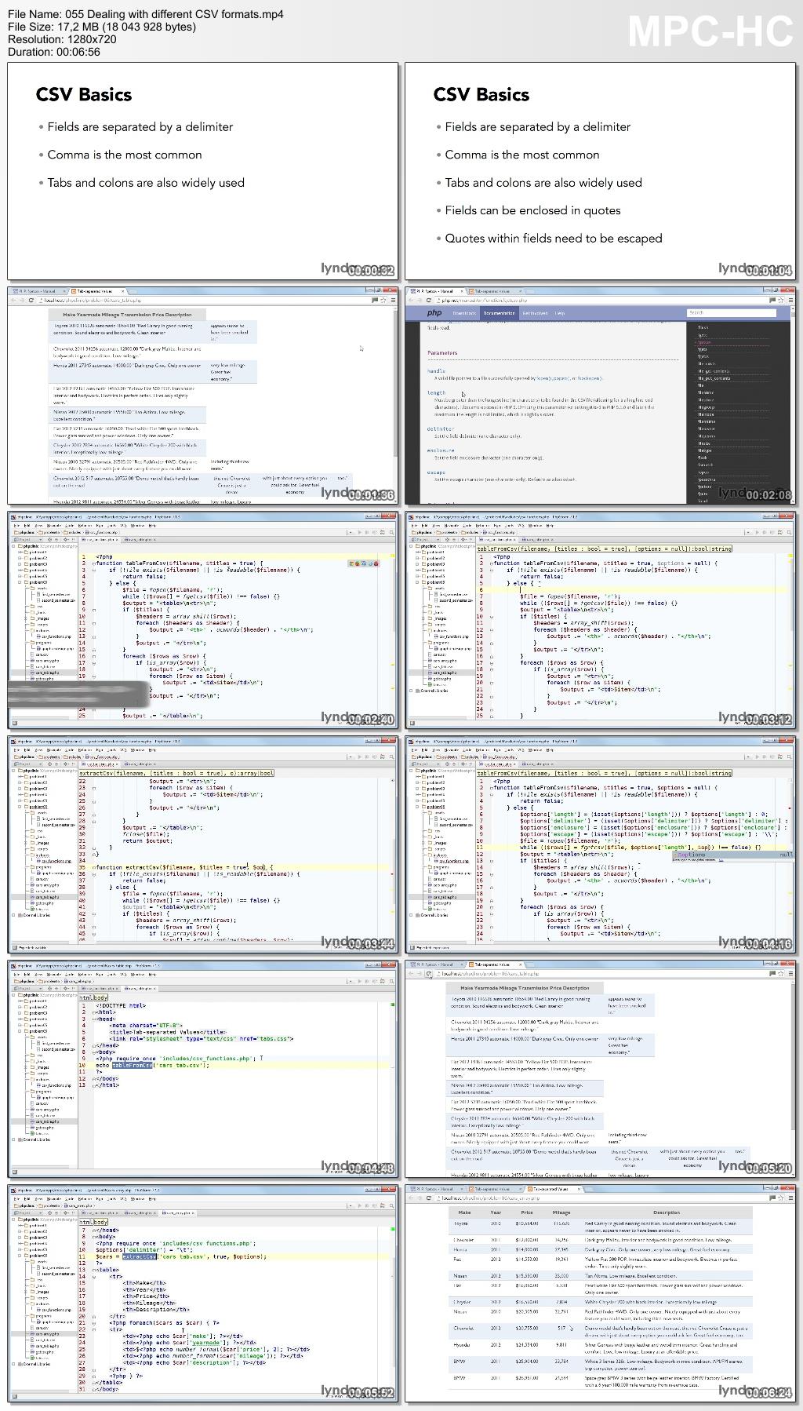Image resolution: width=803 pixels, height=1411 pixels.
Task: Click 'Quotes within fields need to be escaped' bullet
Action: (554, 239)
